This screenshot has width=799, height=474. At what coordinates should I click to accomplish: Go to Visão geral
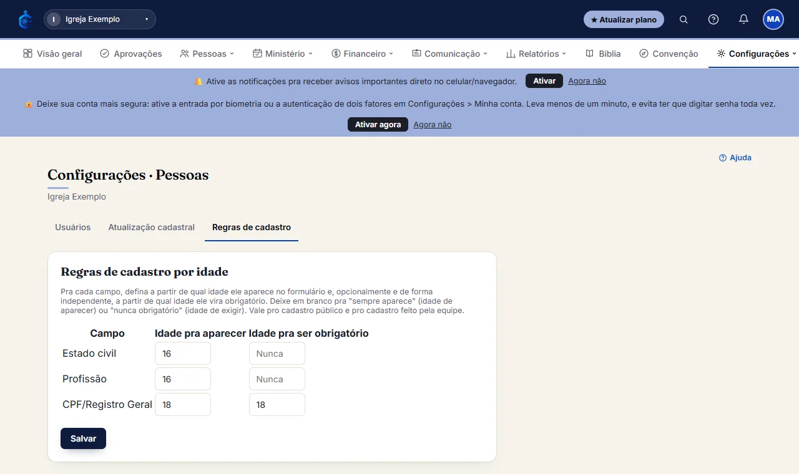click(x=52, y=54)
